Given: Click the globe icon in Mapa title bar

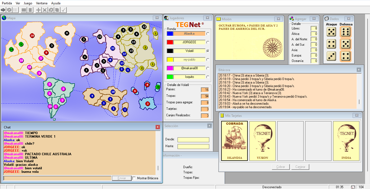Looking at the screenshot, I should (x=4, y=18).
